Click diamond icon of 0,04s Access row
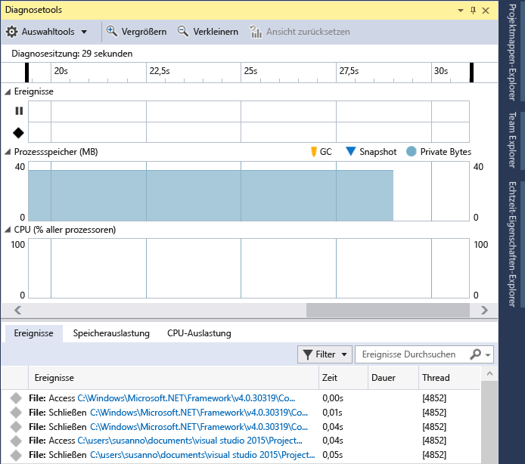Viewport: 525px width, 464px height. (x=16, y=441)
